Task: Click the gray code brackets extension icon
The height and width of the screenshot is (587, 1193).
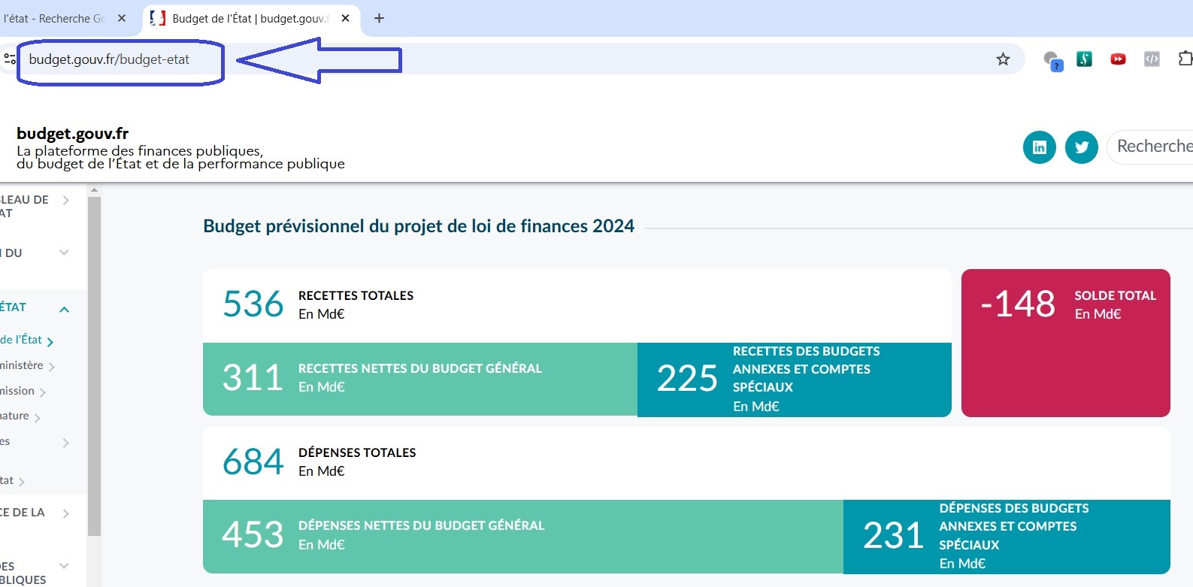Action: pos(1152,59)
